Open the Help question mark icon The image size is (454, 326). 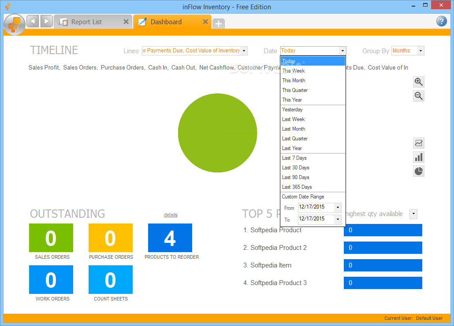pyautogui.click(x=441, y=21)
